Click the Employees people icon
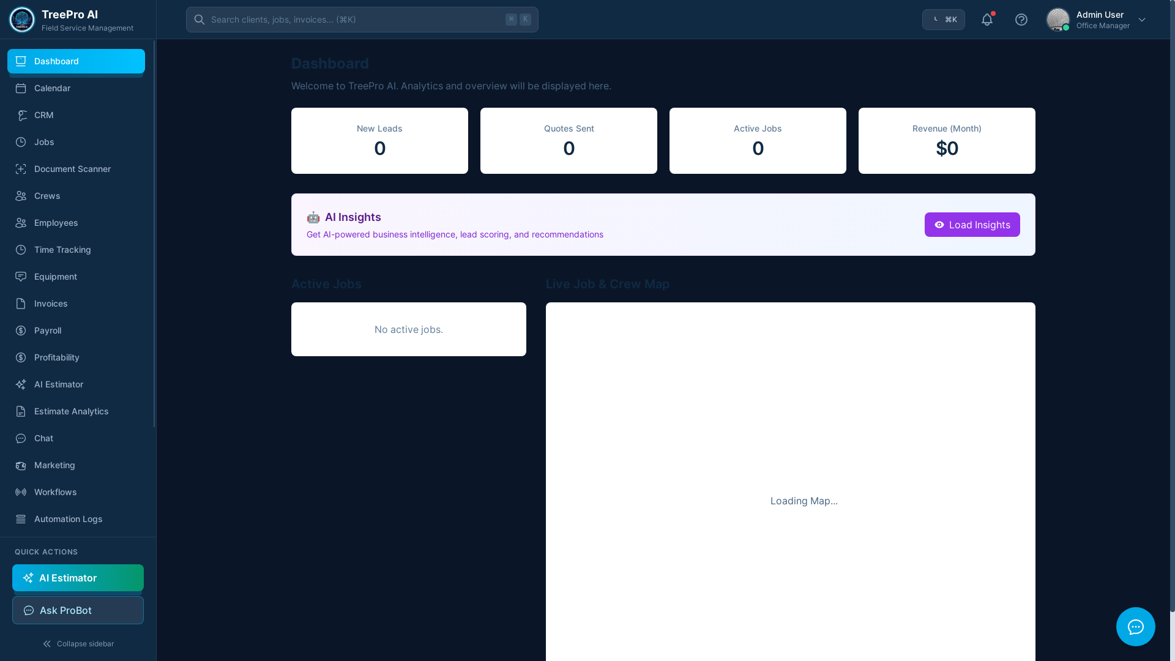 point(21,223)
